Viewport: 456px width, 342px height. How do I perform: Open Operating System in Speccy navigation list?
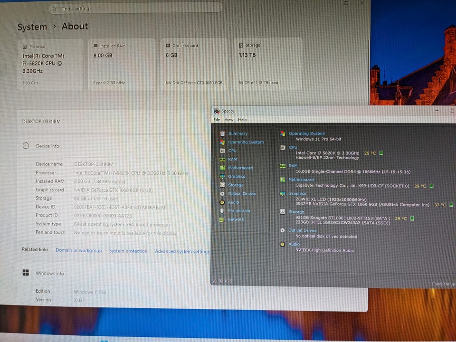tap(246, 142)
